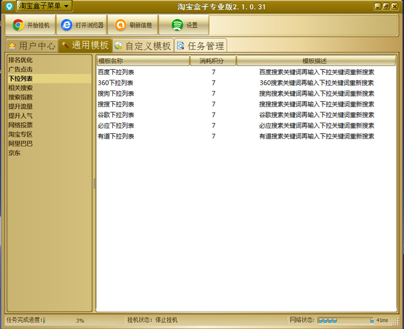Select 网络投票 in the category list
This screenshot has width=404, height=329.
[x=49, y=125]
